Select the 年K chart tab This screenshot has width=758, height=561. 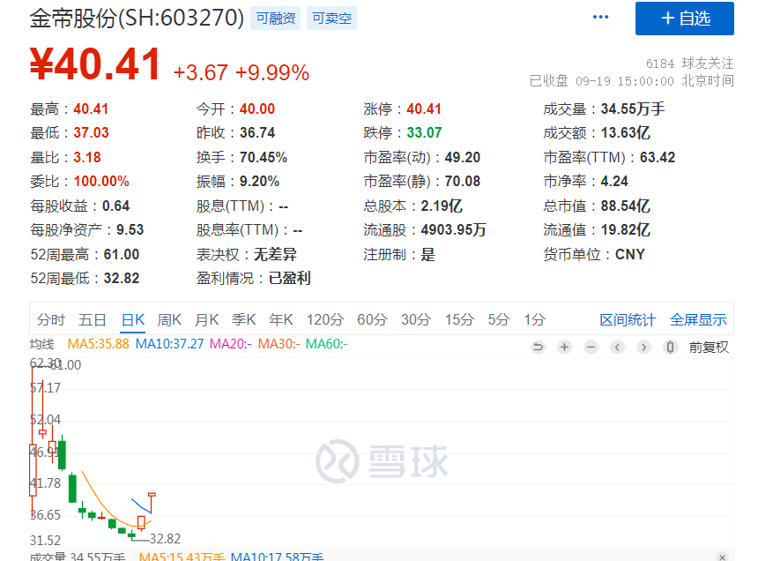(281, 319)
